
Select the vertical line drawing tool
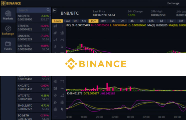[x=62, y=26]
